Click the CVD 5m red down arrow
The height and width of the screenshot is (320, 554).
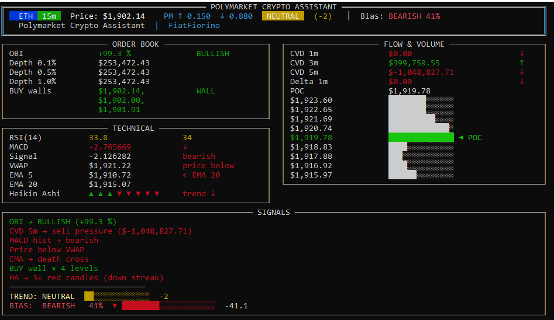click(522, 72)
